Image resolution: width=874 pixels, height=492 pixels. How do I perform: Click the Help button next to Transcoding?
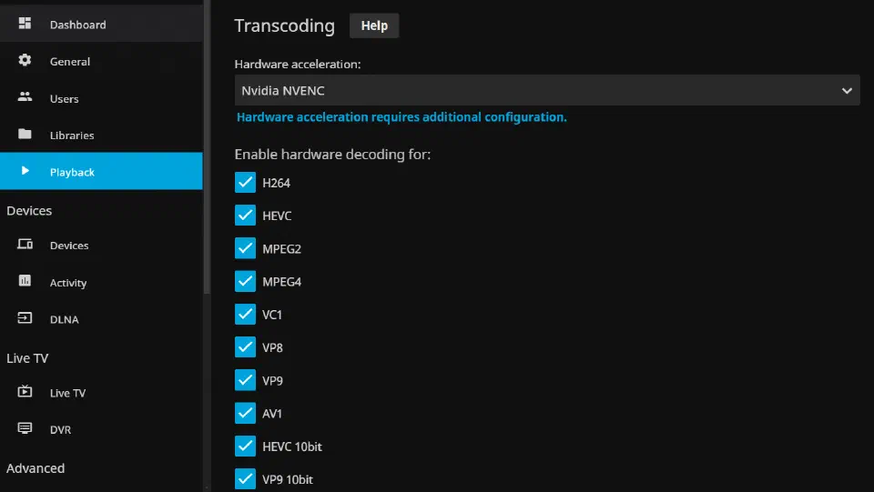click(x=374, y=25)
